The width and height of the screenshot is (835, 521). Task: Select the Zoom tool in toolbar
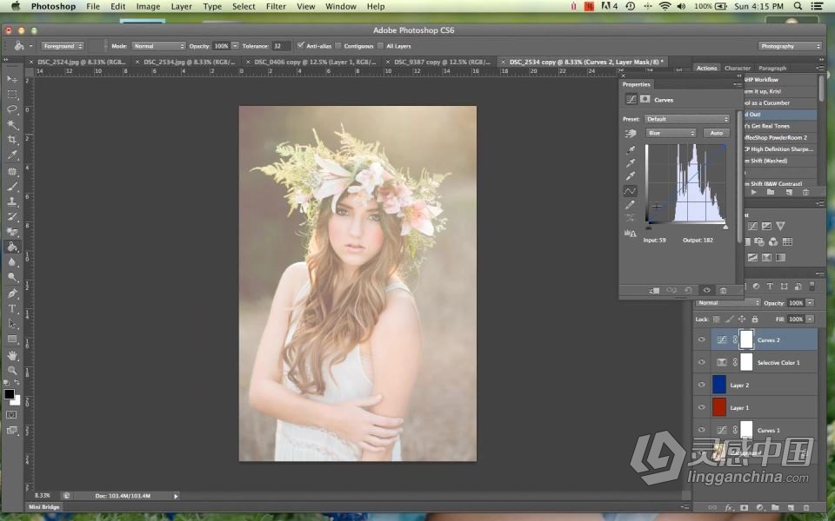pyautogui.click(x=11, y=370)
